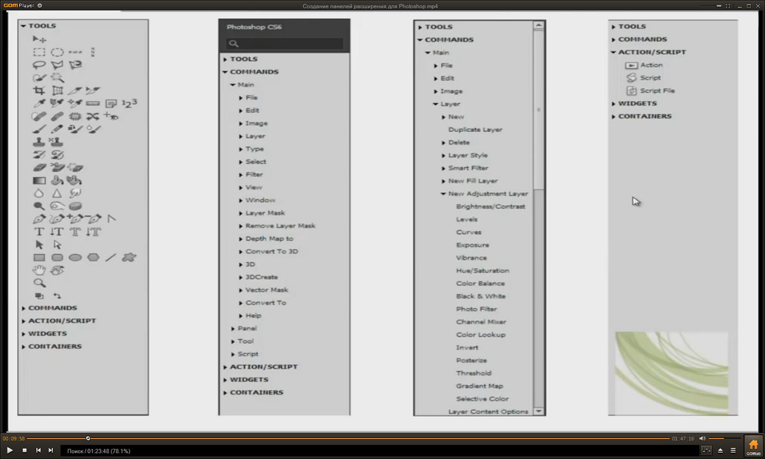Choose the Horizontal Type tool icon

point(40,232)
